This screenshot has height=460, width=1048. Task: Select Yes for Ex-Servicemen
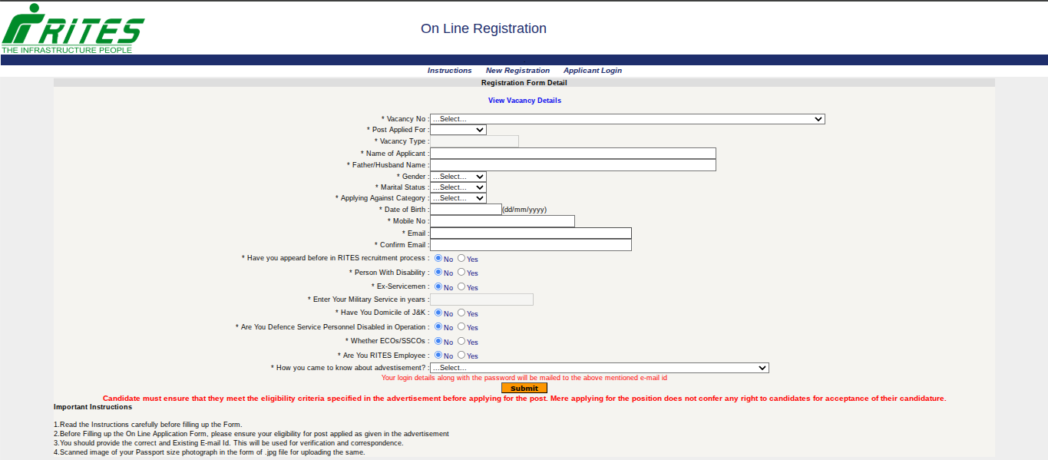point(461,286)
